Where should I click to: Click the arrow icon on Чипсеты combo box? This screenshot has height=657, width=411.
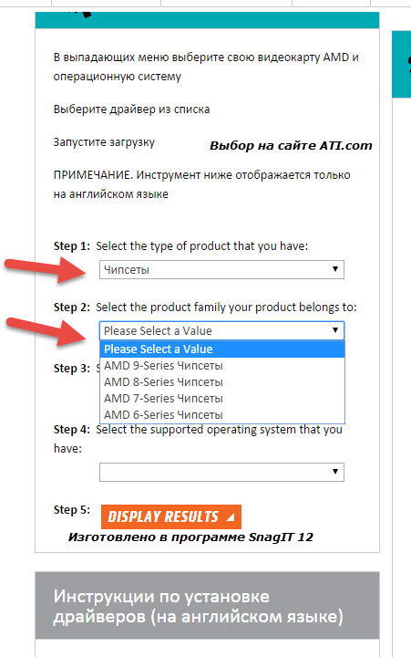[x=334, y=269]
